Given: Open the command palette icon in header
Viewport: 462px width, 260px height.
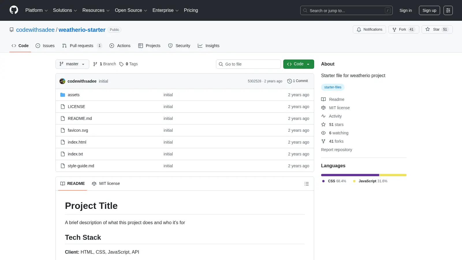Looking at the screenshot, I should click(448, 10).
